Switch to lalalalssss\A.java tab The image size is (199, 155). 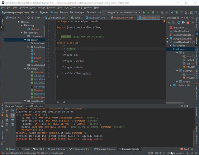97,18
